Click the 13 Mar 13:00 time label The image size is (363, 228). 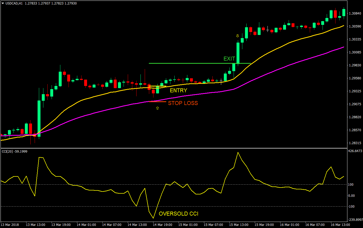click(36, 225)
